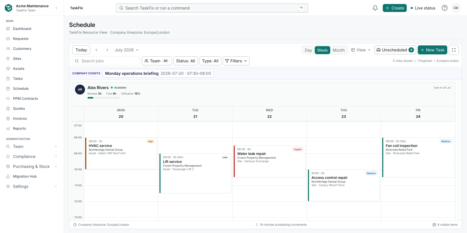Open Customers from sidebar
The width and height of the screenshot is (467, 233).
(32, 49)
